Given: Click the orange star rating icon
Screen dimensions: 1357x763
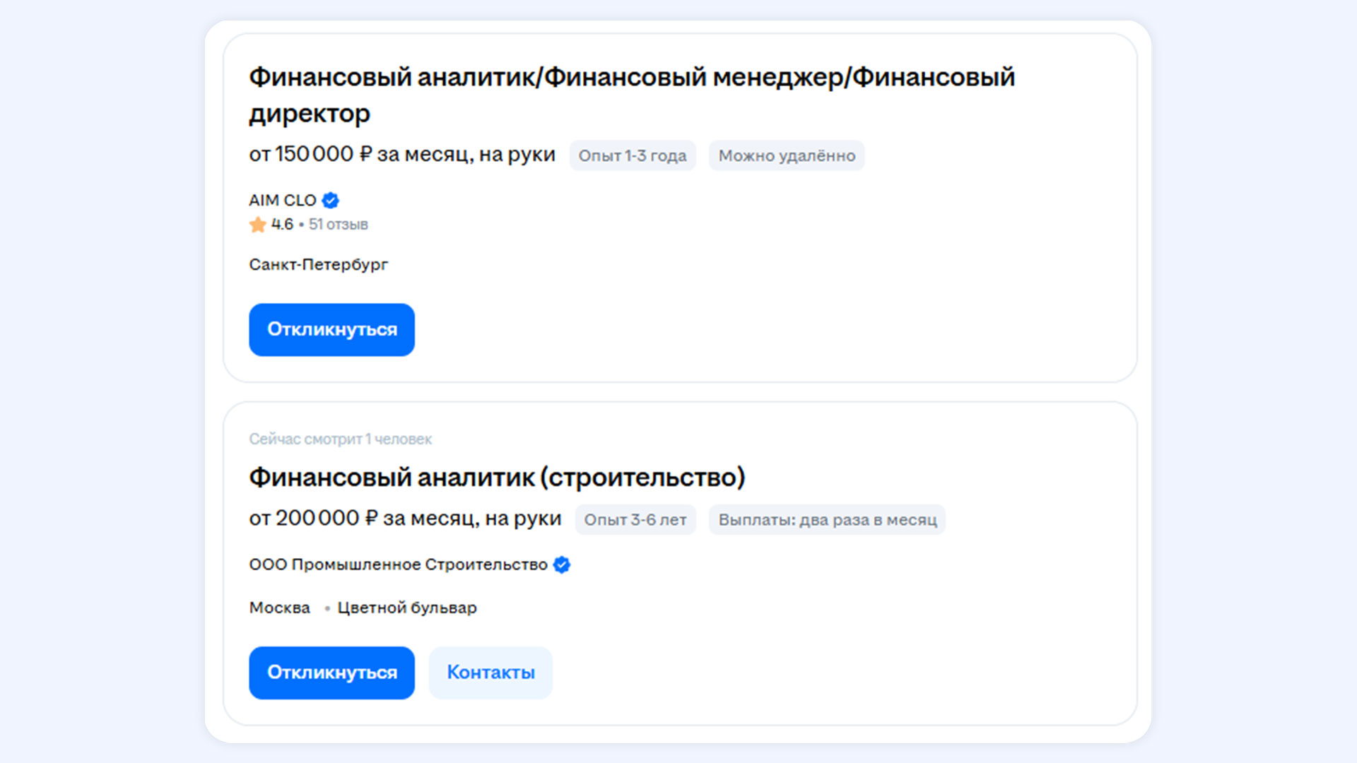Looking at the screenshot, I should click(257, 225).
